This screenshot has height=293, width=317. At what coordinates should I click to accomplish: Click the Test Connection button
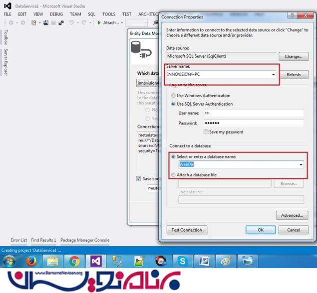[x=187, y=230]
